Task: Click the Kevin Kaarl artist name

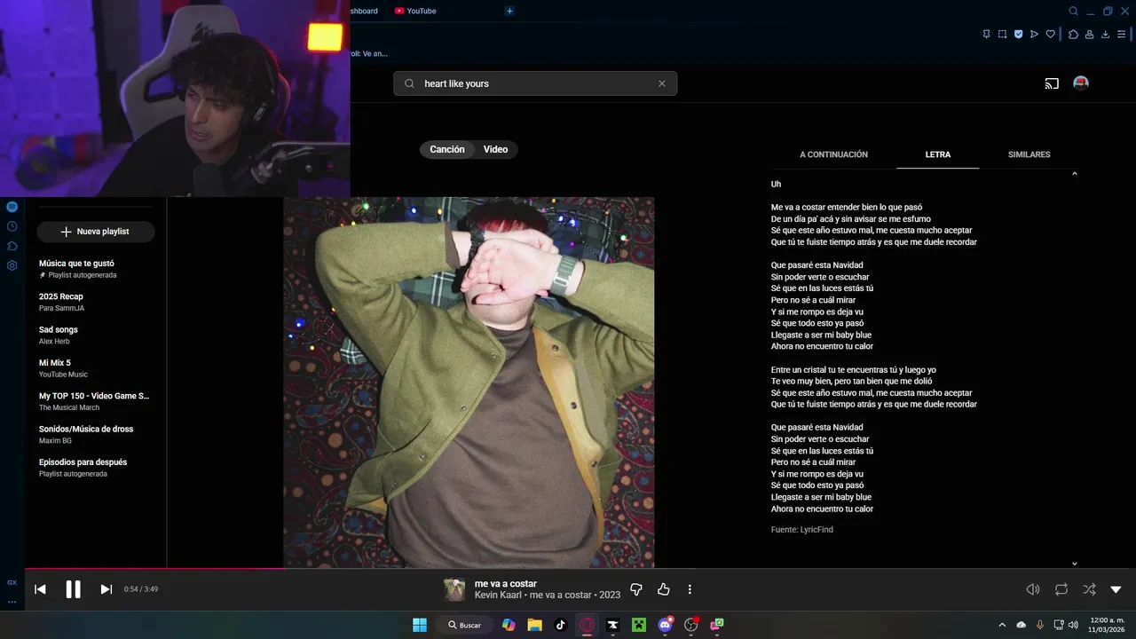Action: click(x=499, y=596)
